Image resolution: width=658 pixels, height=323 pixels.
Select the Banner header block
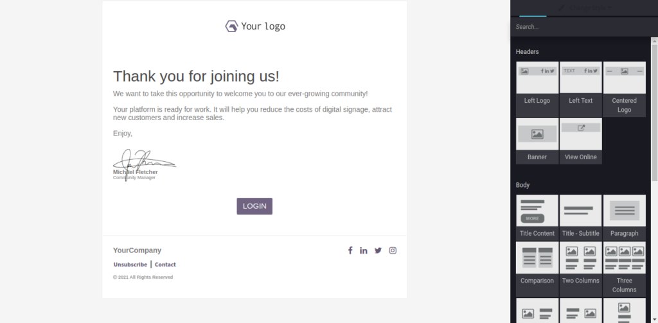pyautogui.click(x=537, y=141)
